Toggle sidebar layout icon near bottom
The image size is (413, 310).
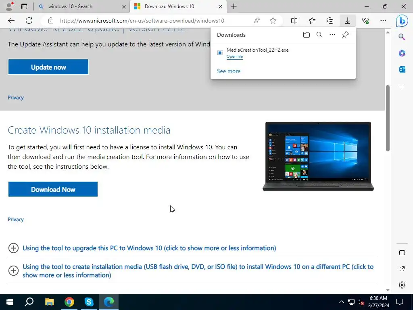pyautogui.click(x=402, y=253)
